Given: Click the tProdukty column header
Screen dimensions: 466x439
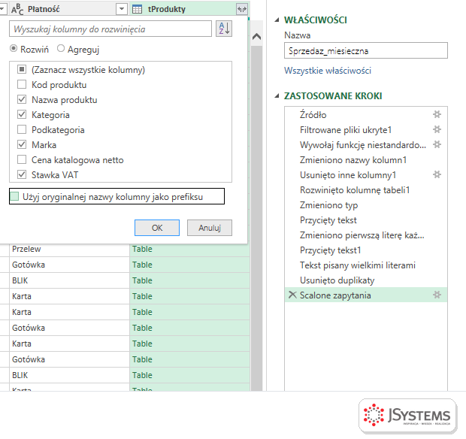Looking at the screenshot, I should point(189,9).
